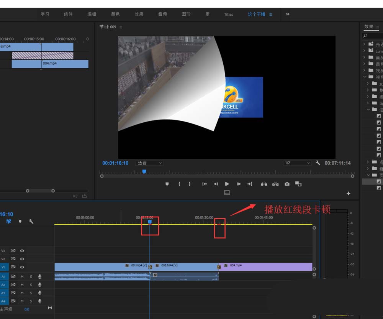Click the Step Forward one frame button

pyautogui.click(x=239, y=184)
